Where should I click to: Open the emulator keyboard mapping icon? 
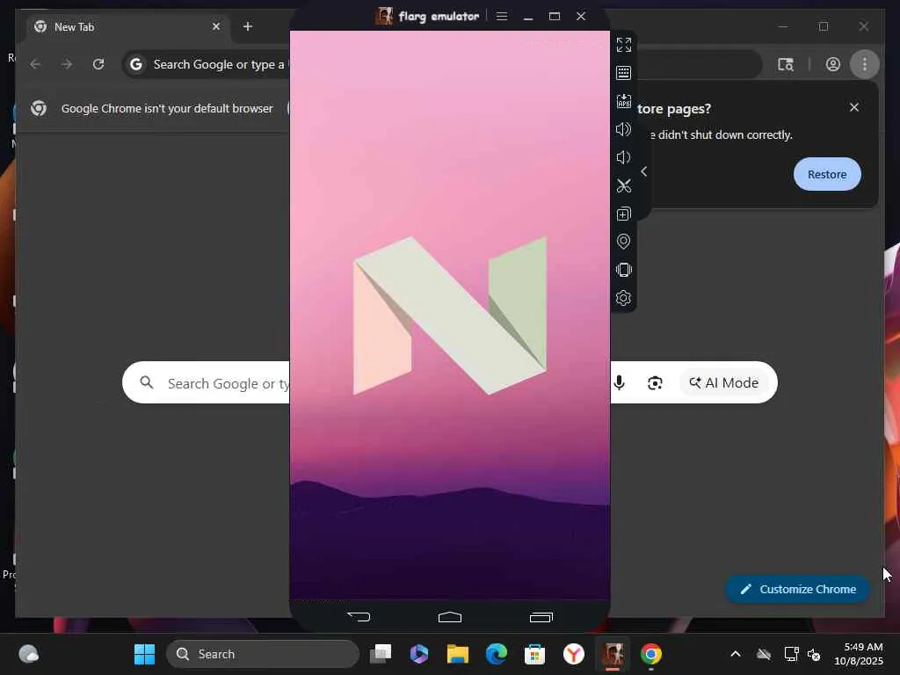[623, 73]
